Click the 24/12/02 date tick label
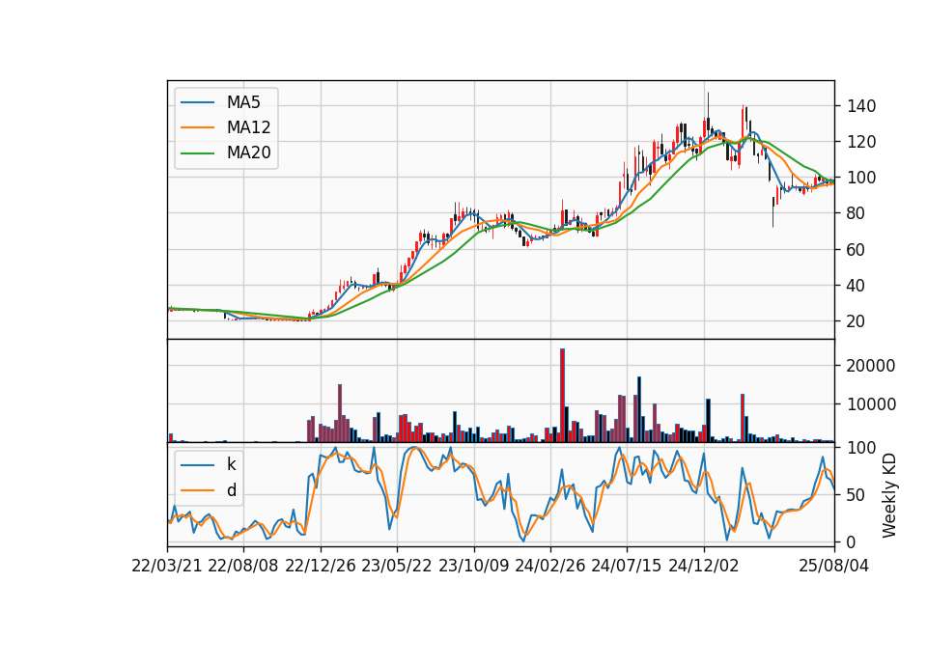Image resolution: width=927 pixels, height=666 pixels. click(704, 566)
